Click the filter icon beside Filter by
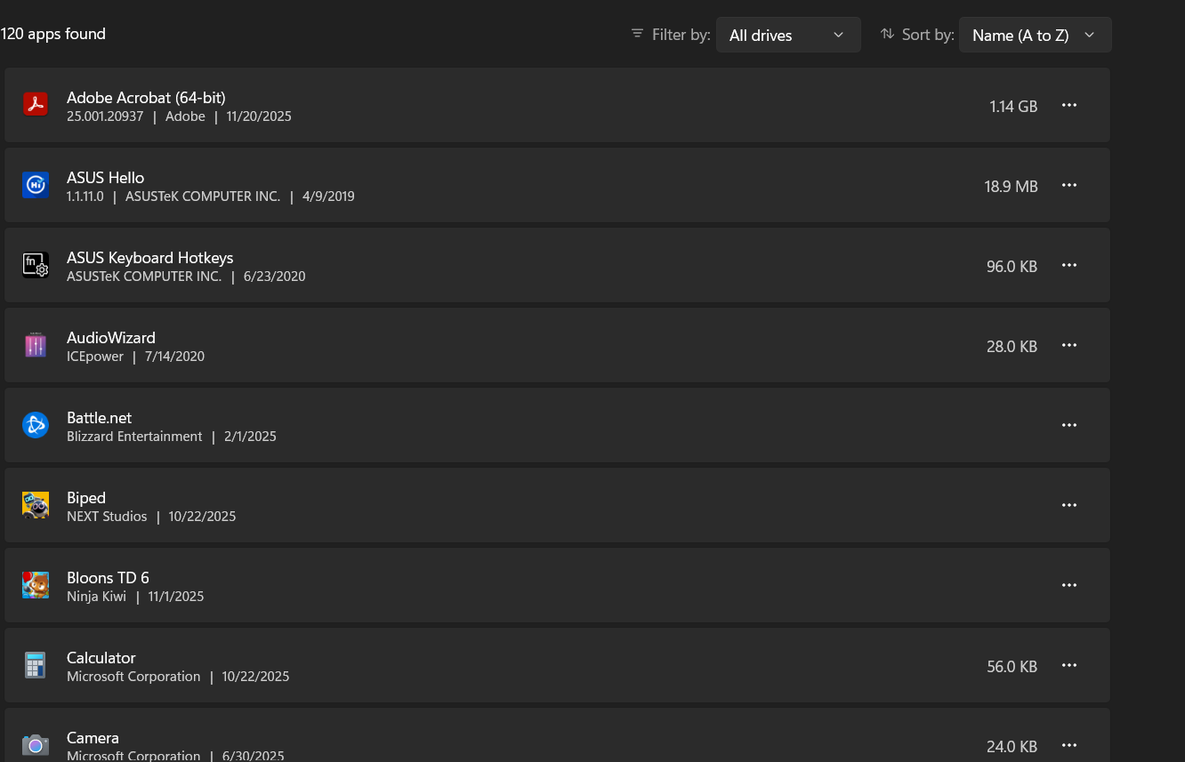This screenshot has height=762, width=1185. pos(637,34)
